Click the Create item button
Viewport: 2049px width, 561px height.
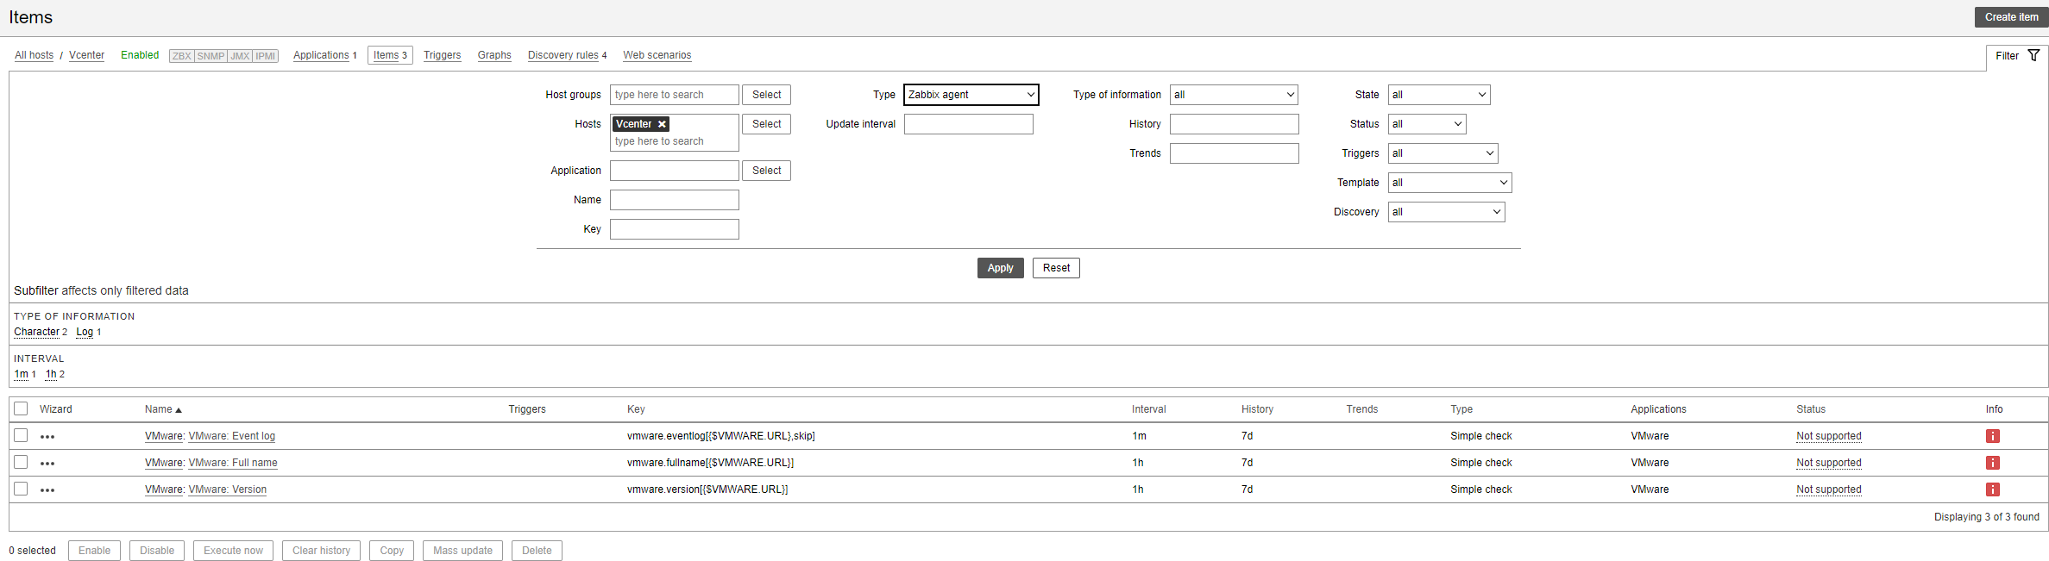pyautogui.click(x=2011, y=17)
